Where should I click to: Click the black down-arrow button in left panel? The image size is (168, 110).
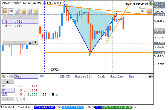point(36,43)
